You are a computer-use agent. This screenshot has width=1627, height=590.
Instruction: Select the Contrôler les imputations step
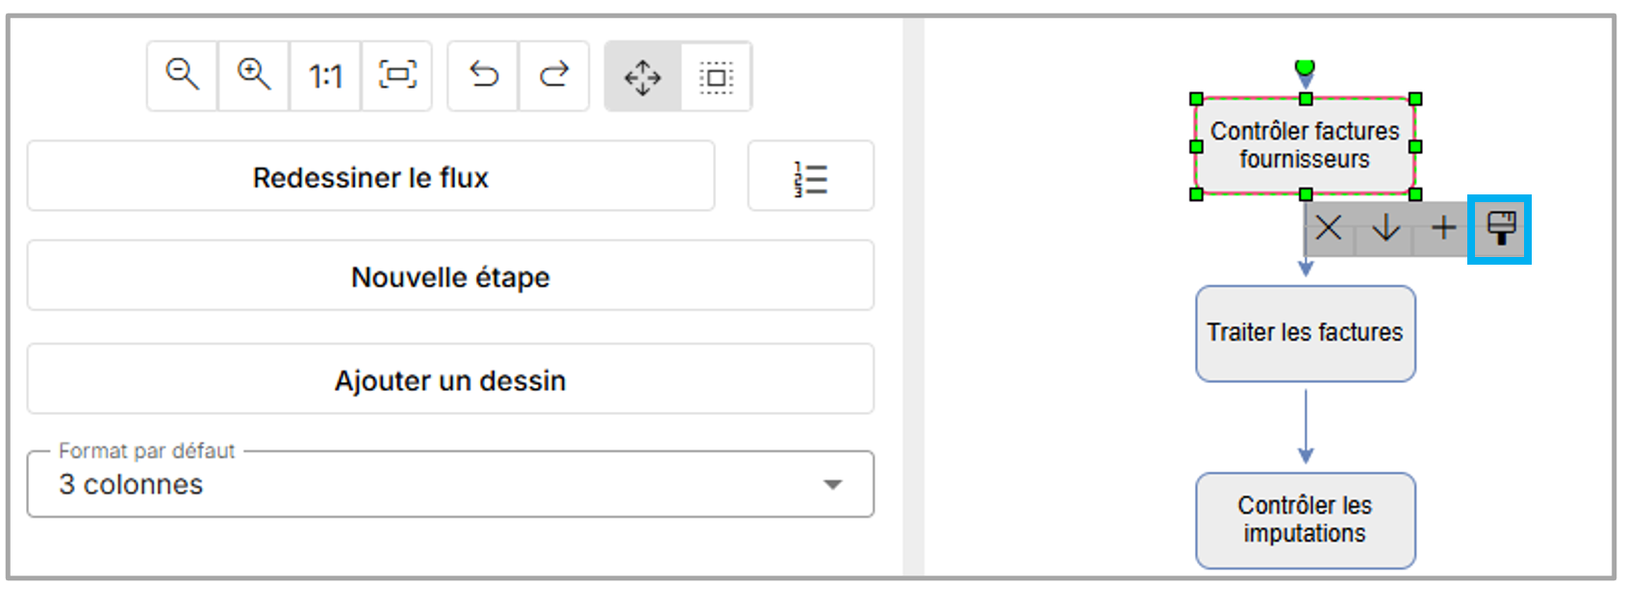[1305, 520]
